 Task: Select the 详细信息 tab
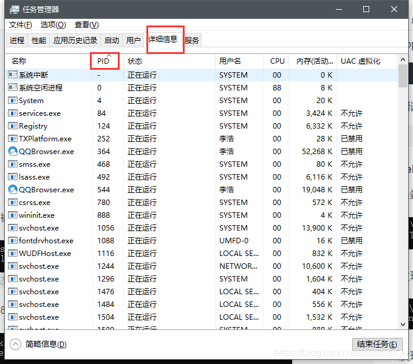tap(163, 39)
